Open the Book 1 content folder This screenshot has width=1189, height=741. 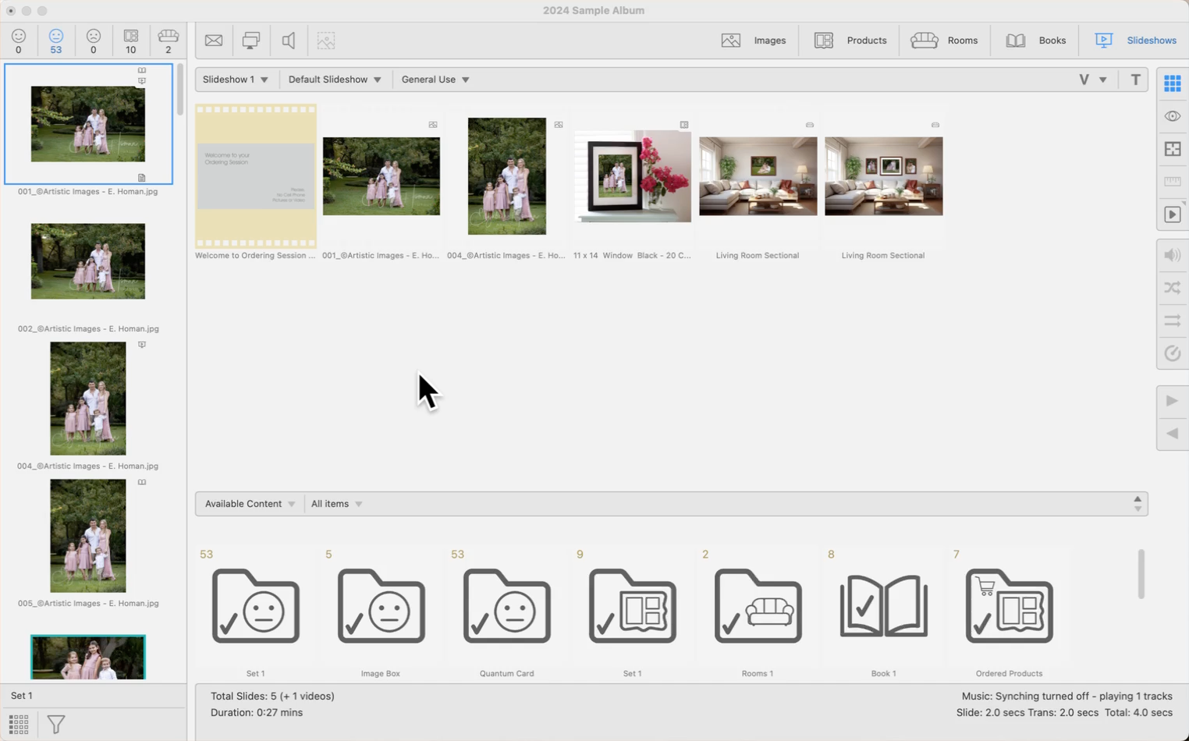click(x=883, y=607)
